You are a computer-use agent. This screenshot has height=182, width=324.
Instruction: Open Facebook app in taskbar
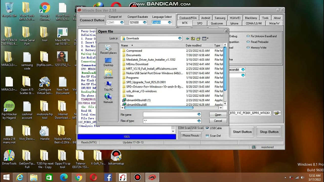108,177
